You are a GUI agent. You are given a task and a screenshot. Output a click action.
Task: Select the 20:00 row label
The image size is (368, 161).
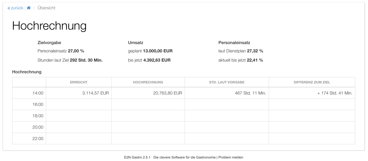coord(38,127)
